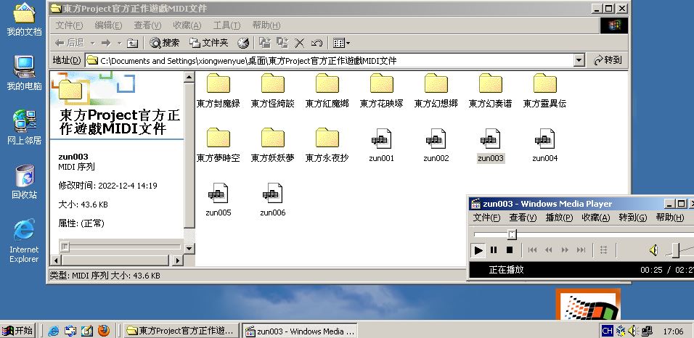Select the zun001 MIDI file
694x338 pixels.
coord(381,144)
